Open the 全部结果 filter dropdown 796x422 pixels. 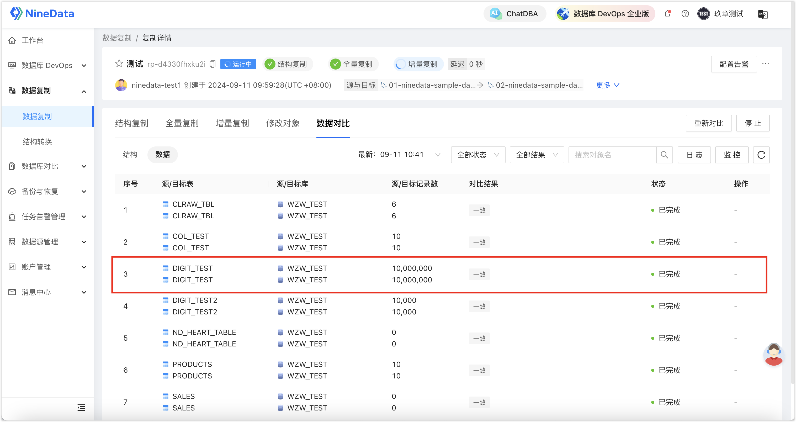pyautogui.click(x=537, y=155)
